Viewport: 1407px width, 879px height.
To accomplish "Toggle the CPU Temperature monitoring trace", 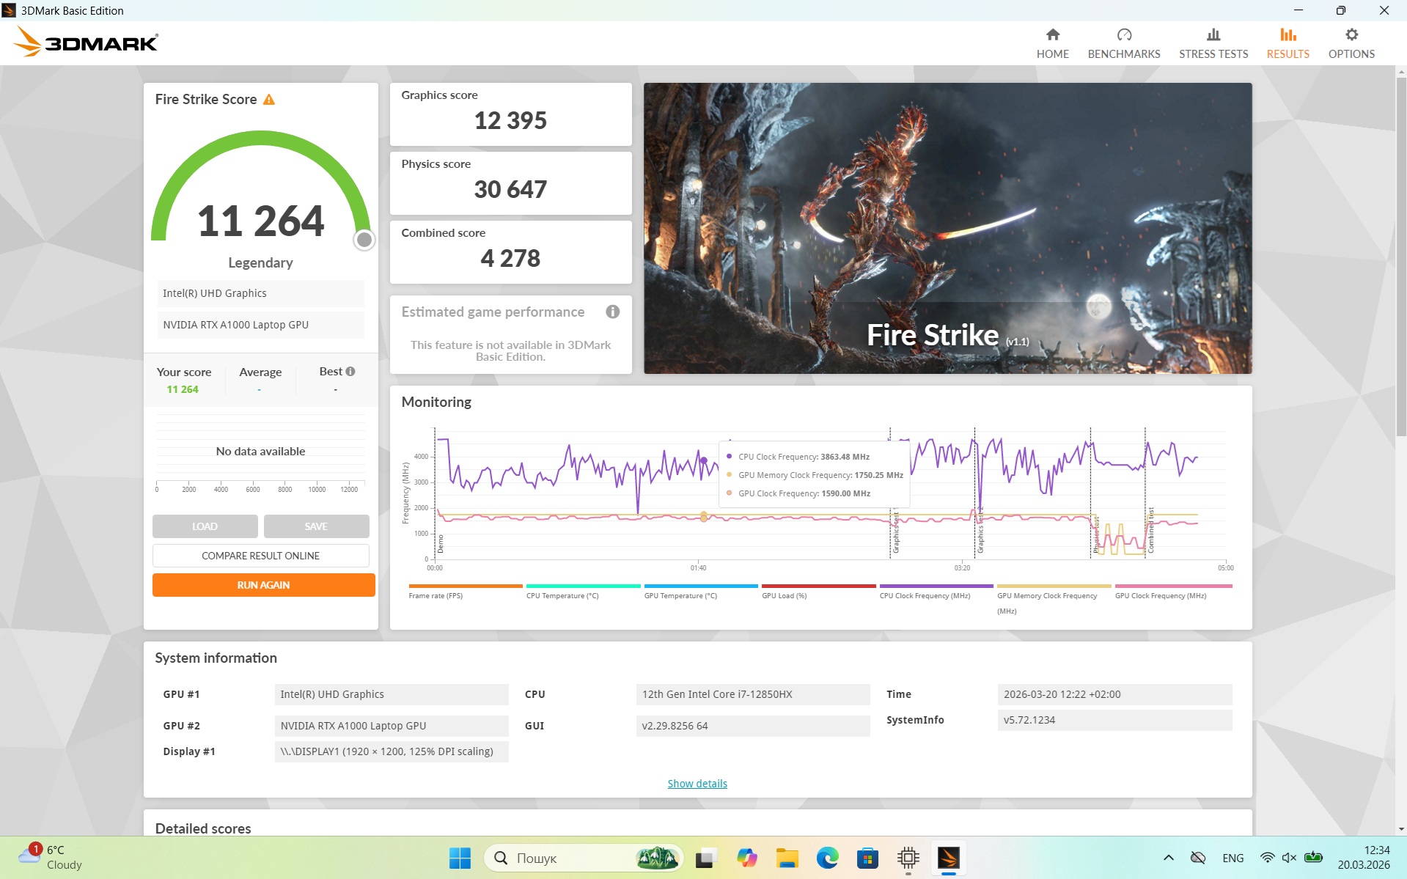I will tap(562, 595).
